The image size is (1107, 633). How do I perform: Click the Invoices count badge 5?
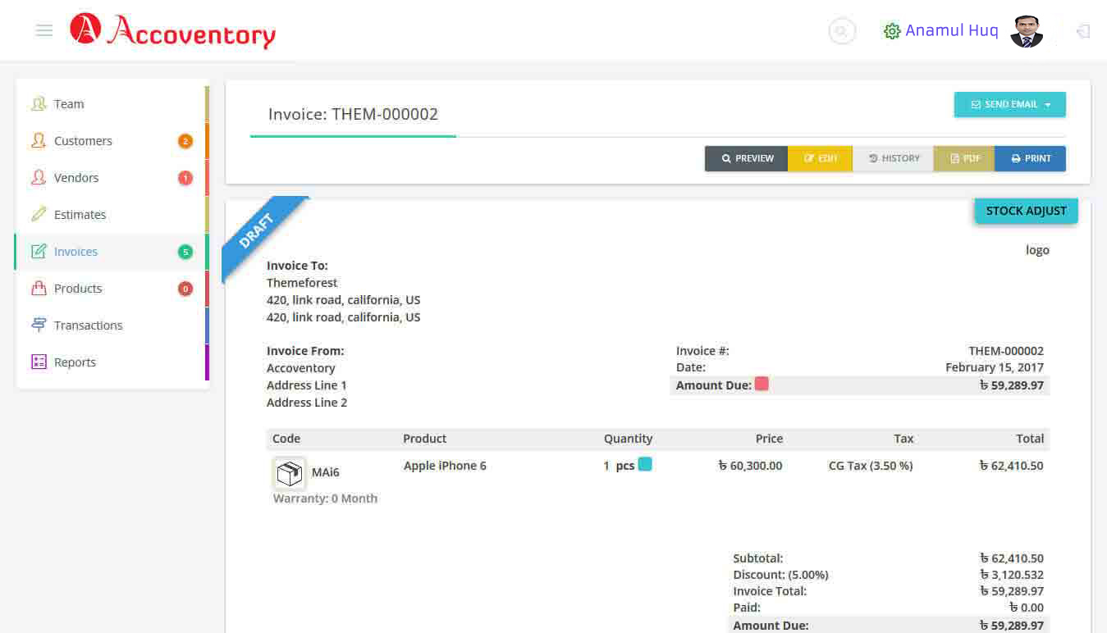point(185,252)
